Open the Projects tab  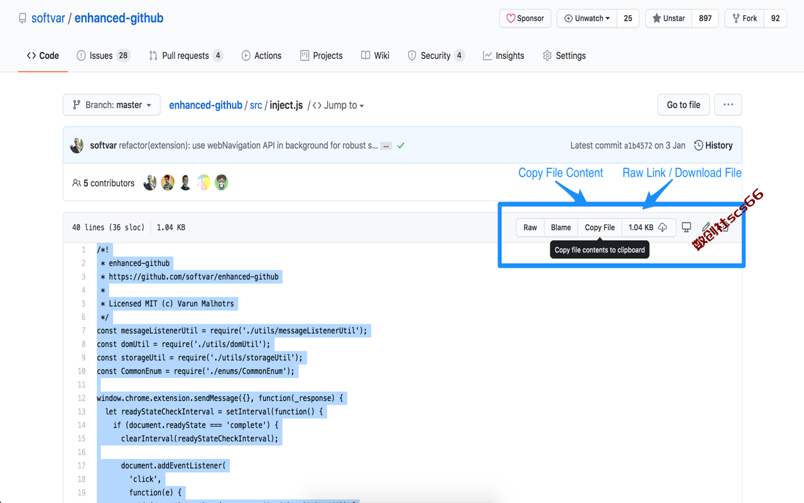pyautogui.click(x=321, y=56)
